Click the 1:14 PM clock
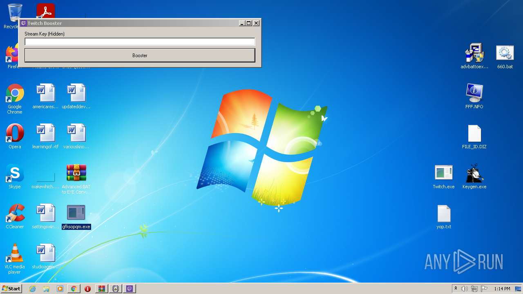523x294 pixels. click(x=502, y=289)
